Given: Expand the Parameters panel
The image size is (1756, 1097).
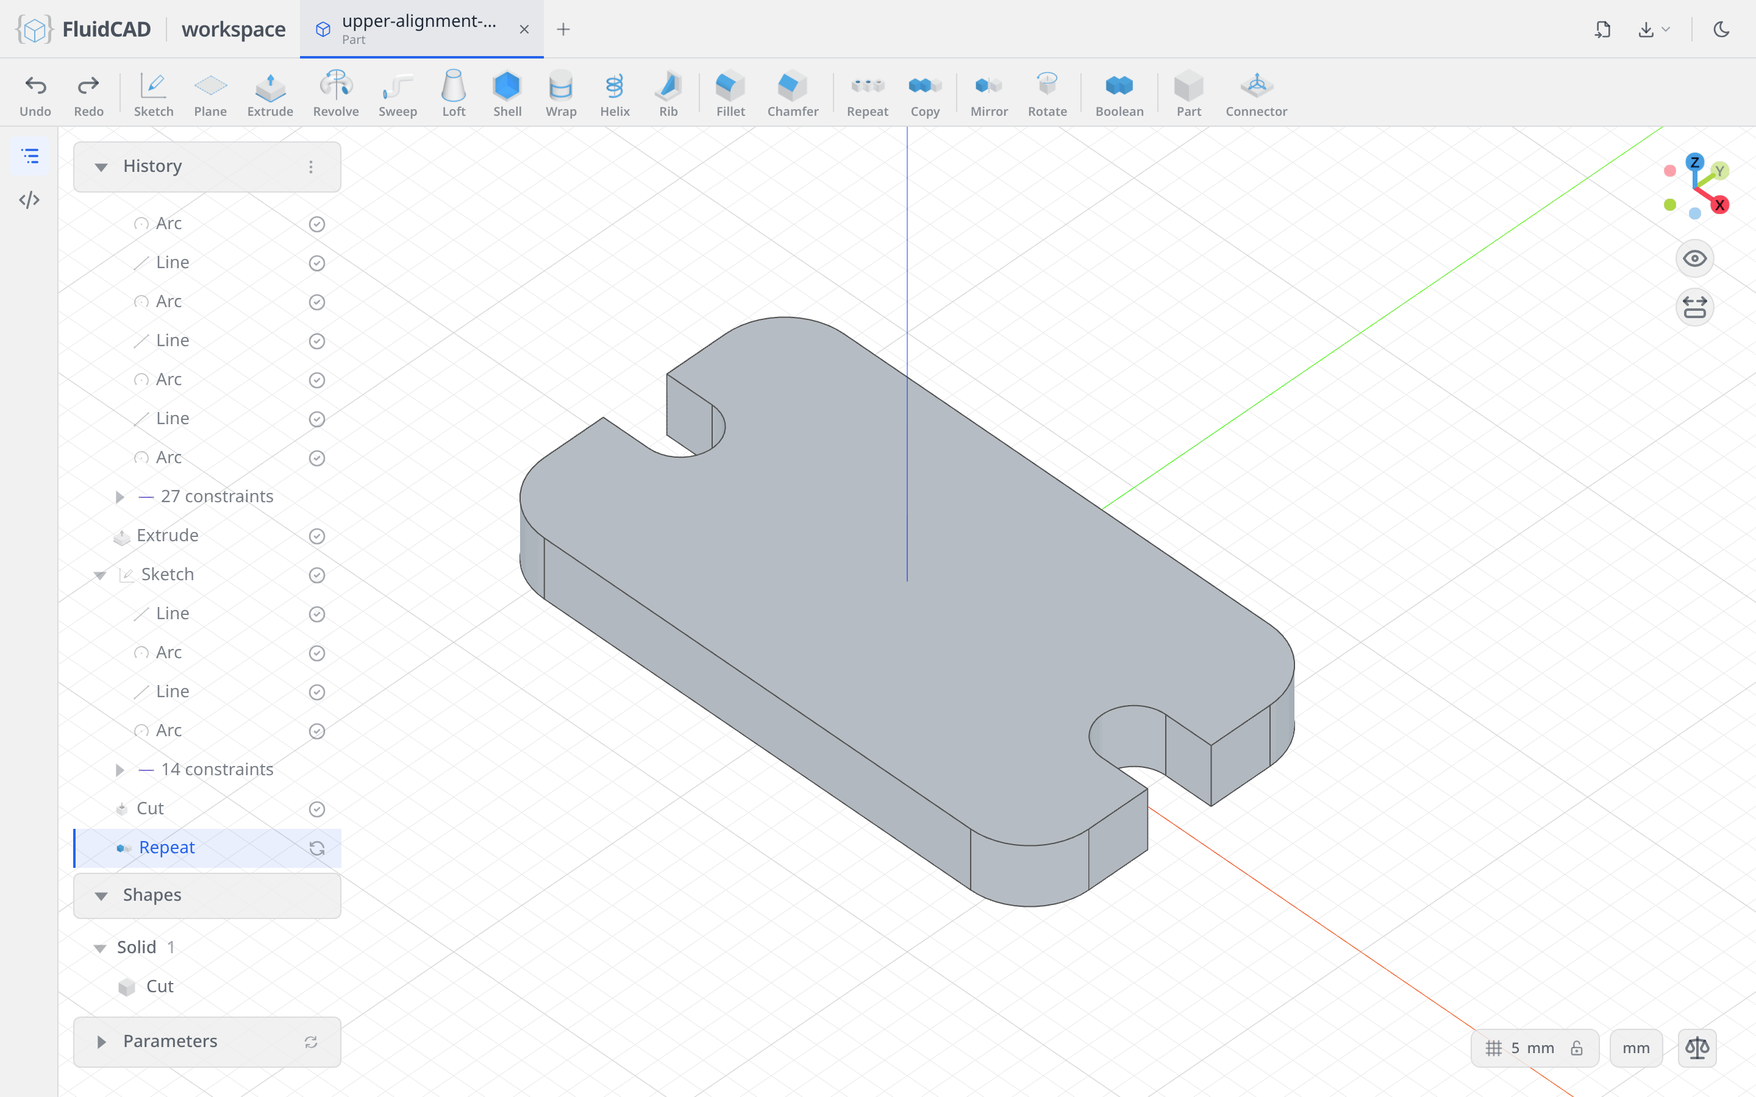Looking at the screenshot, I should coord(101,1042).
